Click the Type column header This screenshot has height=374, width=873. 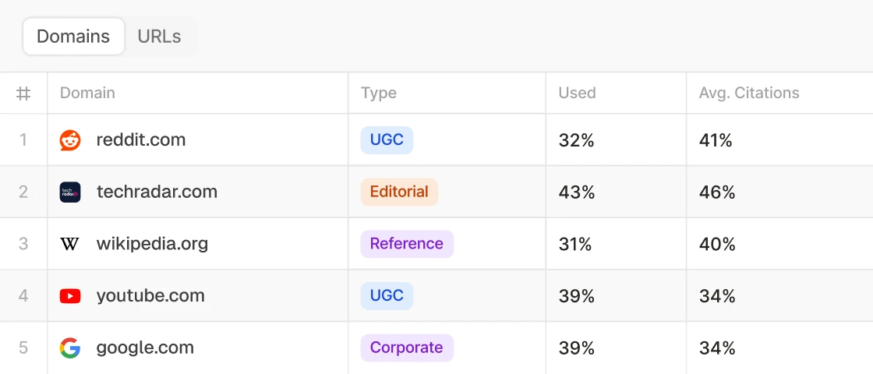tap(379, 93)
